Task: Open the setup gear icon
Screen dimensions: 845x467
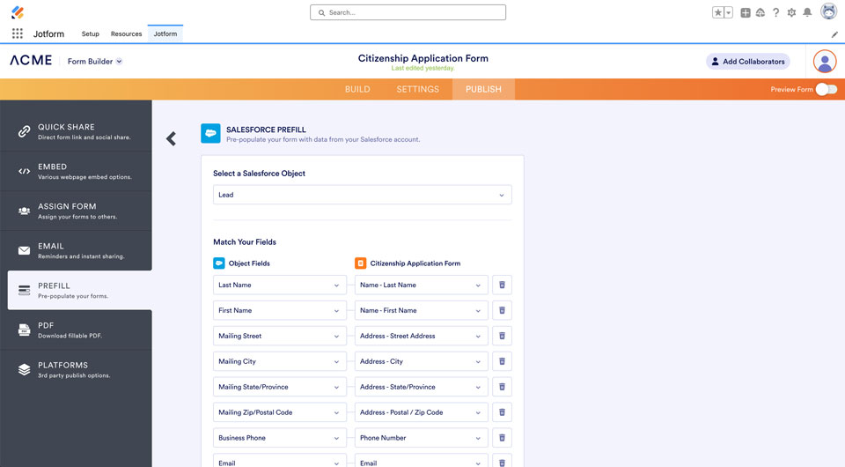Action: click(x=791, y=12)
